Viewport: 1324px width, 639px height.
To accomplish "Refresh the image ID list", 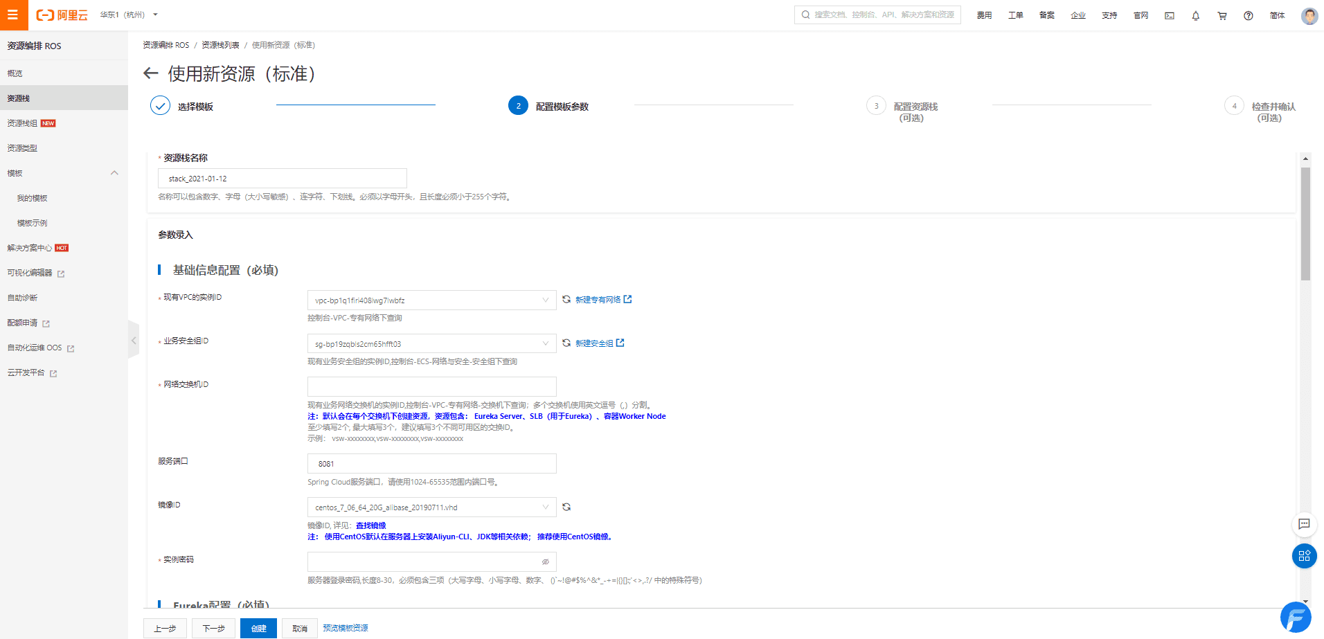I will [x=566, y=507].
